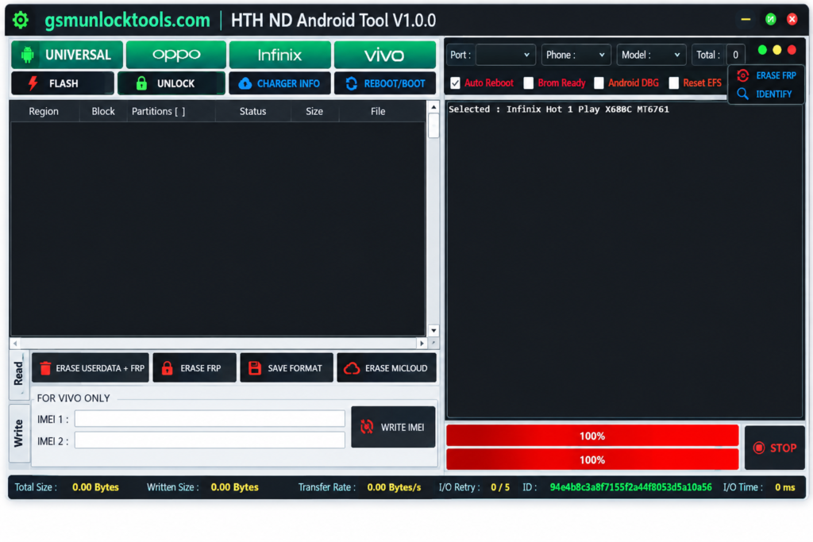Viewport: 813px width, 542px height.
Task: Switch to the UNIVERSAL tab
Action: click(67, 55)
